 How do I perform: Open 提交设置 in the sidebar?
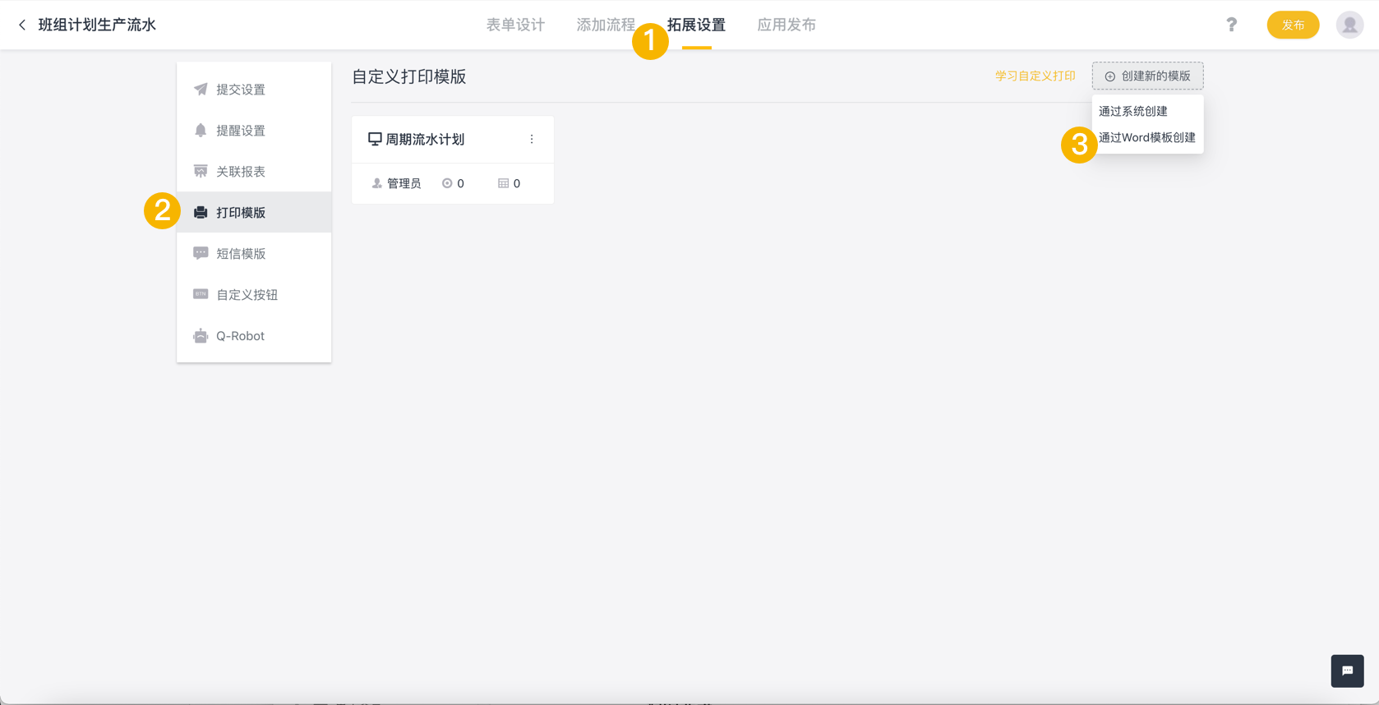[x=254, y=89]
